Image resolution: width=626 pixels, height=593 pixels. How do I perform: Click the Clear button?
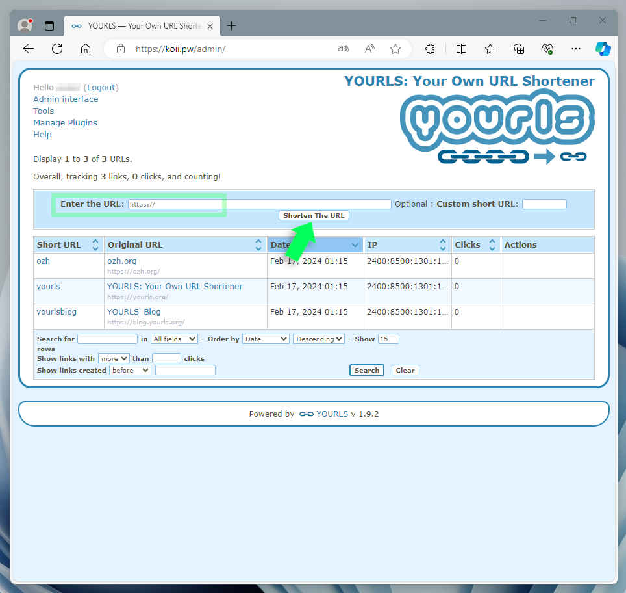(405, 370)
